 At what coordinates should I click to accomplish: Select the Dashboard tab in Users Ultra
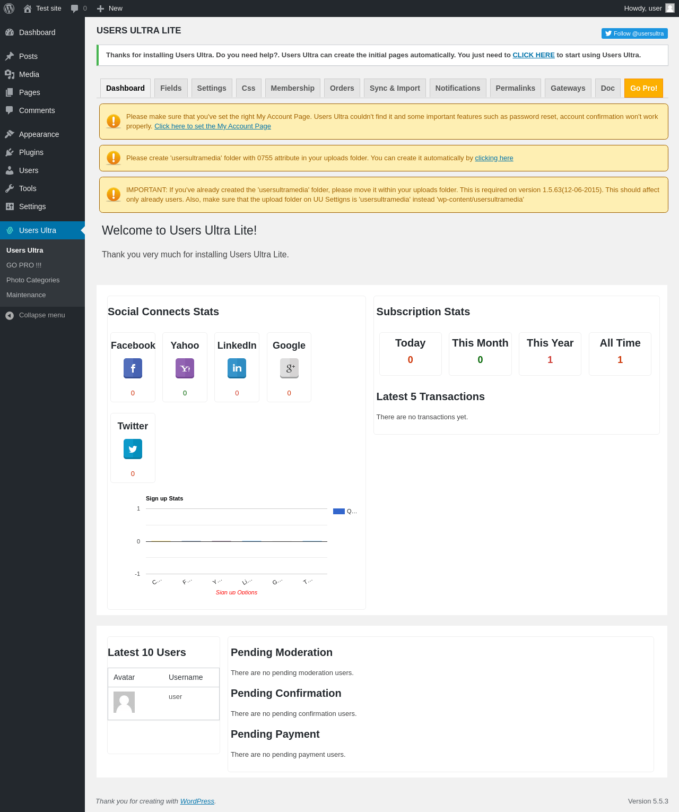point(125,88)
